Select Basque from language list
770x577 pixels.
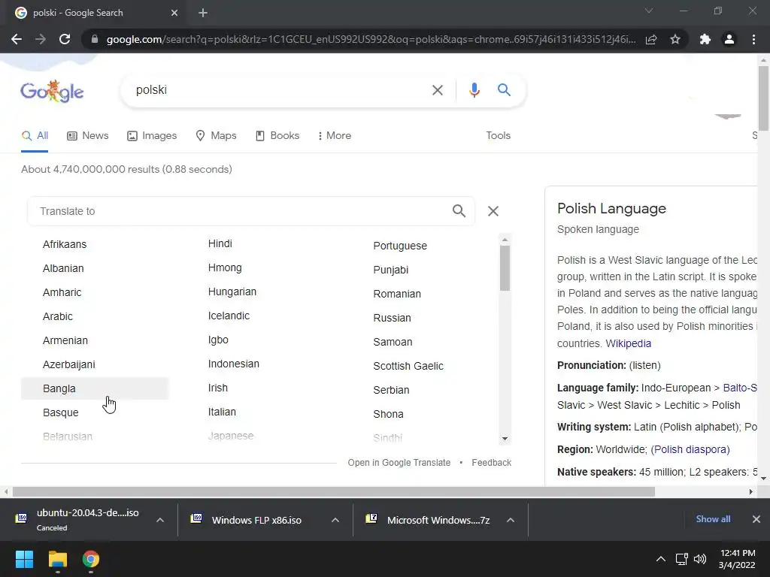(60, 412)
